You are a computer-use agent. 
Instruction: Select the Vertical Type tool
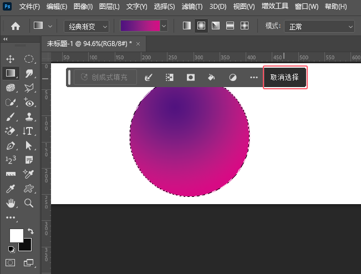click(28, 131)
